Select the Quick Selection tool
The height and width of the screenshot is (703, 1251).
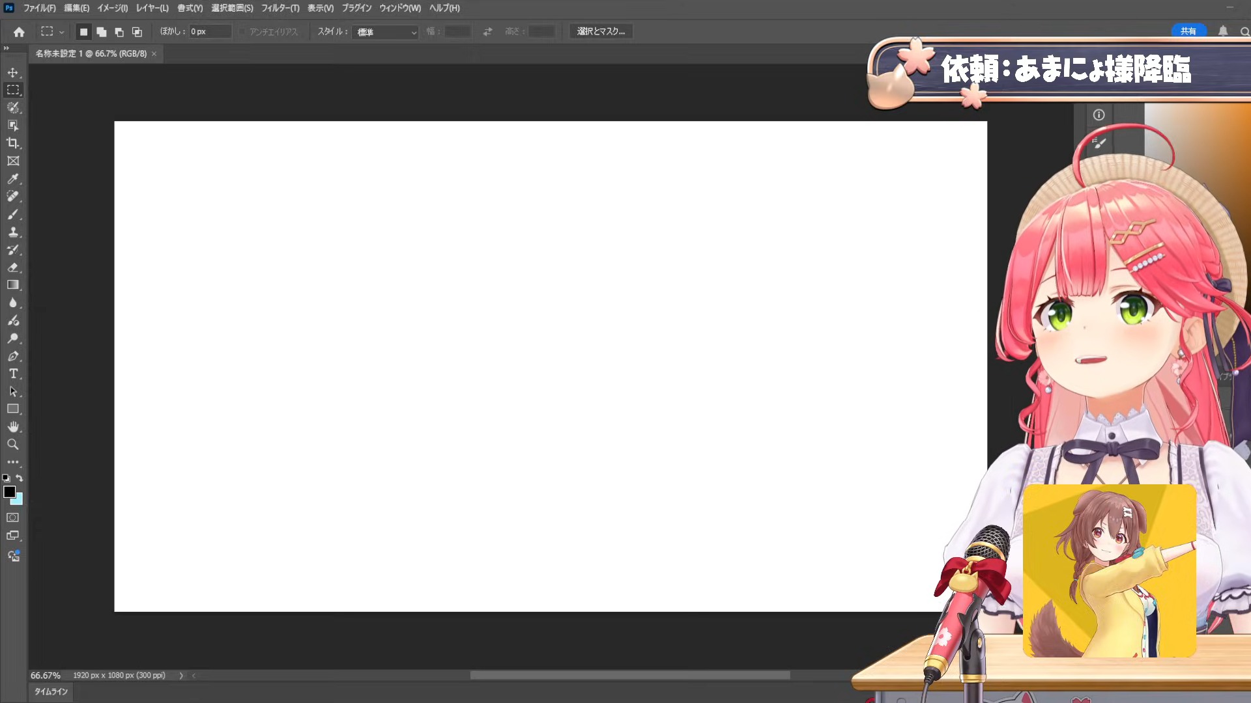pyautogui.click(x=13, y=107)
